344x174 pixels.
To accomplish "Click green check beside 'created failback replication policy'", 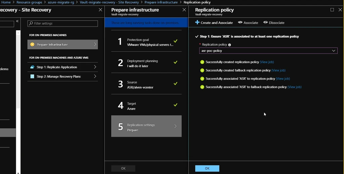I will coord(202,71).
